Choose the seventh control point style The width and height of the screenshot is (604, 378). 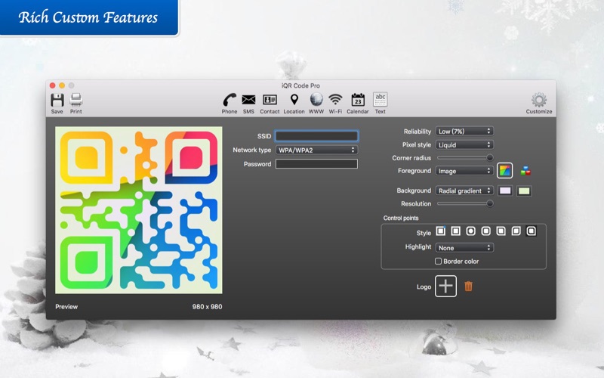coord(532,231)
